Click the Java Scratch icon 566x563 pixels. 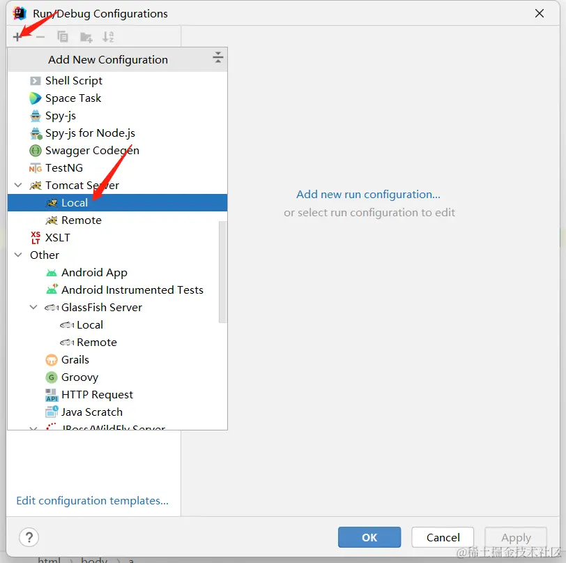click(52, 412)
